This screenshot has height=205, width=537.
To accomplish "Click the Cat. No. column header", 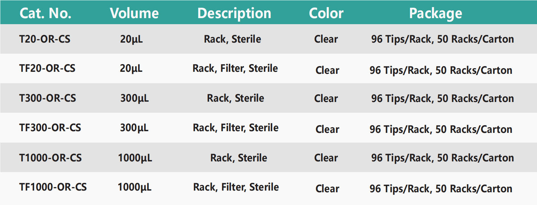I will tap(45, 13).
